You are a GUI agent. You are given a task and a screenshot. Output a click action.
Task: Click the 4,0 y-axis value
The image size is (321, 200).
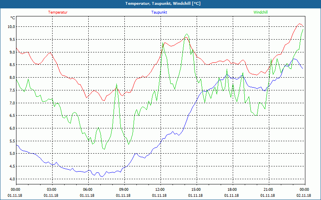[x=12, y=179]
